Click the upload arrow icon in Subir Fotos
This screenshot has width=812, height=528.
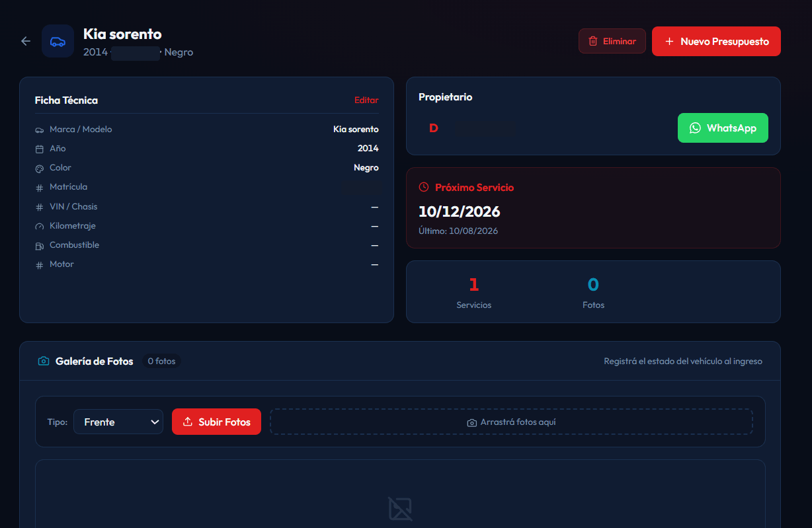coord(188,422)
